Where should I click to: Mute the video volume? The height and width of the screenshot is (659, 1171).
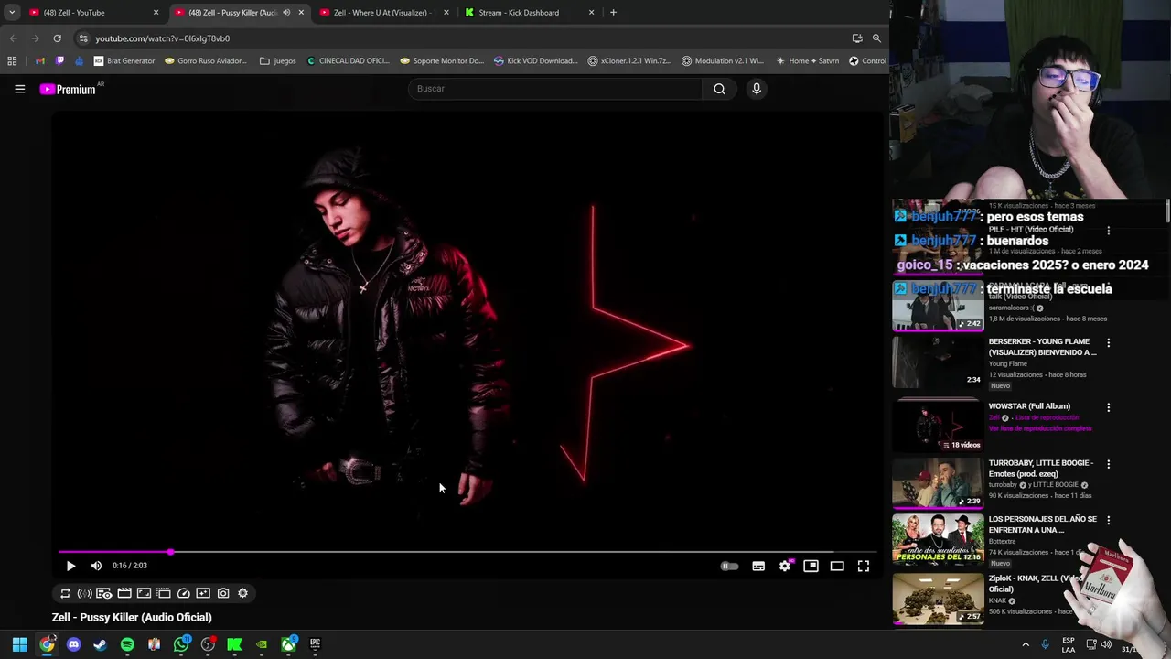coord(96,566)
